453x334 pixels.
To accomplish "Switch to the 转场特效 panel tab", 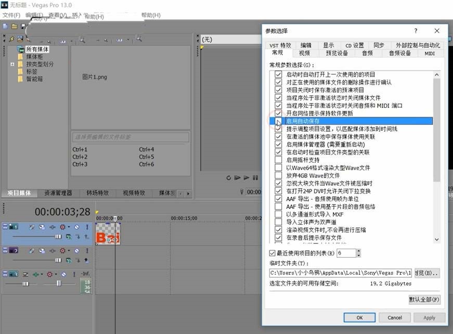I will (x=97, y=193).
